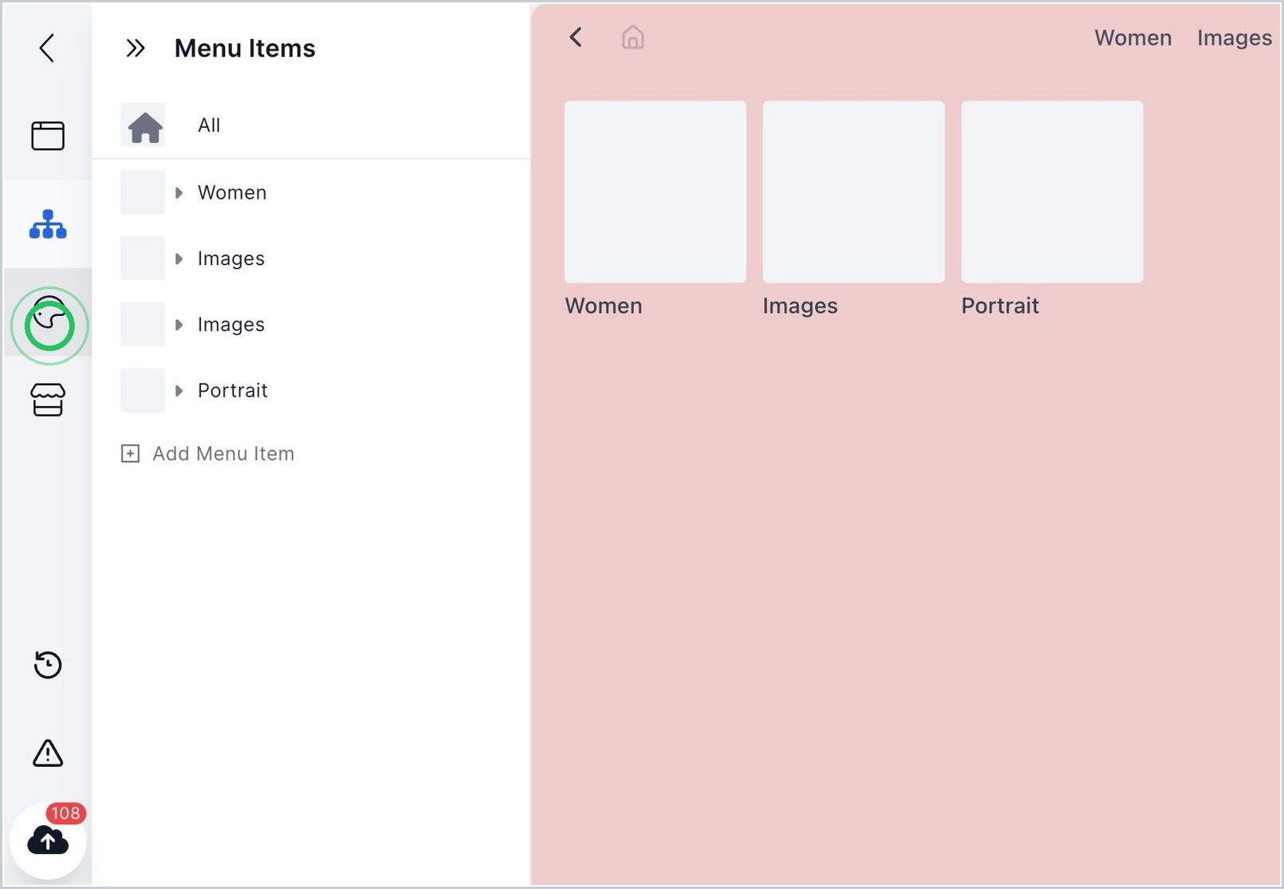Select Women in Menu Items list
This screenshot has height=889, width=1284.
pos(232,192)
